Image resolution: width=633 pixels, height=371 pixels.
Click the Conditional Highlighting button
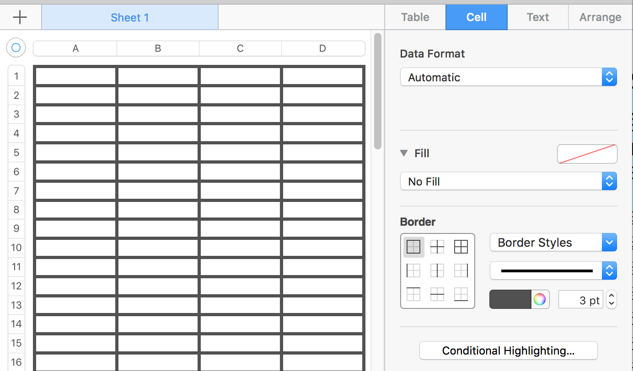point(508,351)
